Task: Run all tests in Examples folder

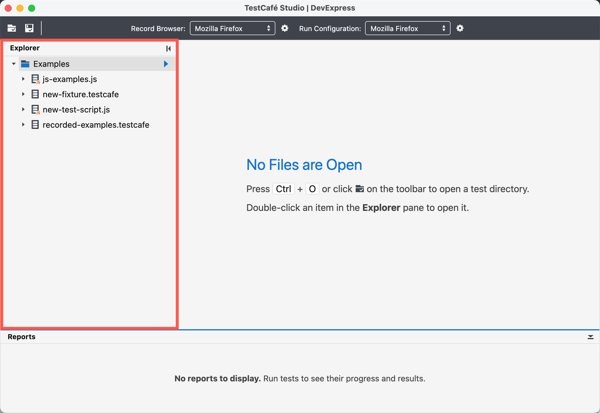Action: point(166,64)
